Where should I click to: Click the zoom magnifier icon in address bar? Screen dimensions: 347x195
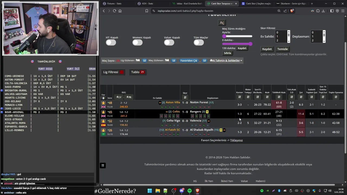point(279,11)
